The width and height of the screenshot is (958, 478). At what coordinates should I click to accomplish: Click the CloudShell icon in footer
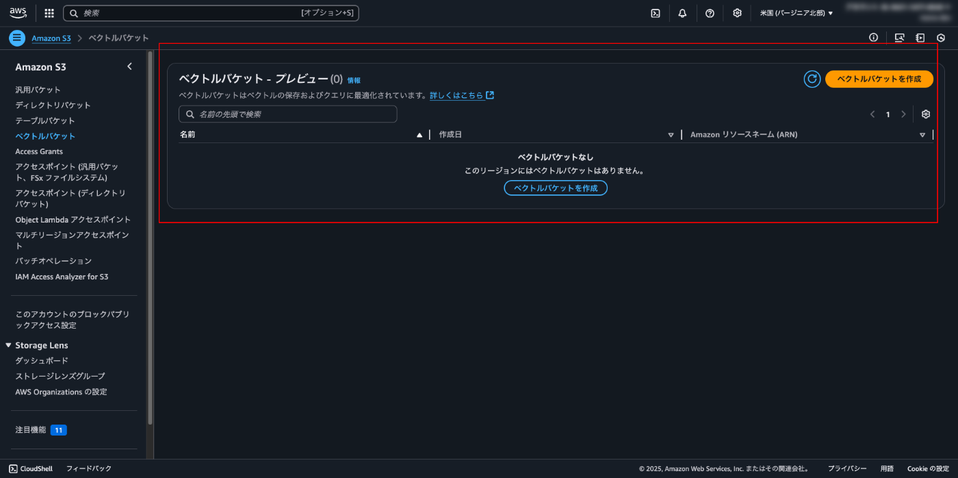pos(13,468)
